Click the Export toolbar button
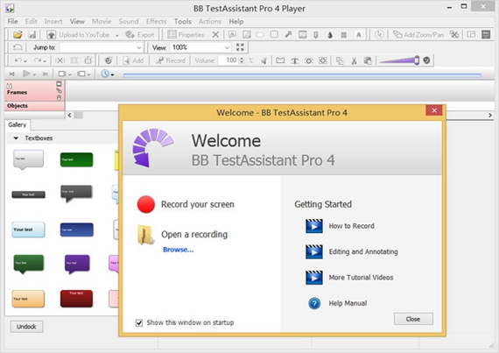Screen dimensions: 499x353 tap(140, 35)
